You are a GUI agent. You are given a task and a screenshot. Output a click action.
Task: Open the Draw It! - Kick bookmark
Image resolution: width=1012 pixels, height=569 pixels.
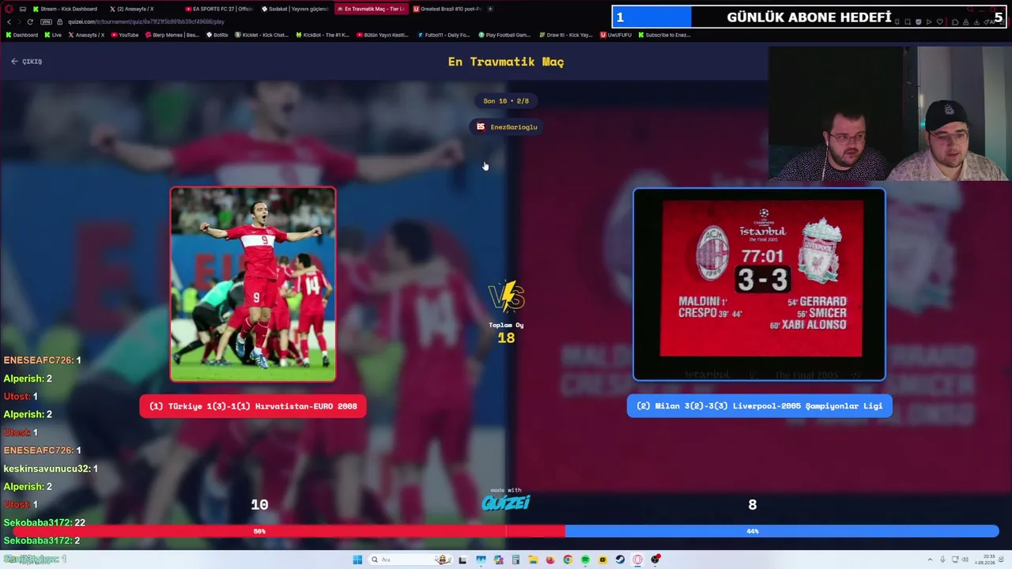click(x=565, y=35)
